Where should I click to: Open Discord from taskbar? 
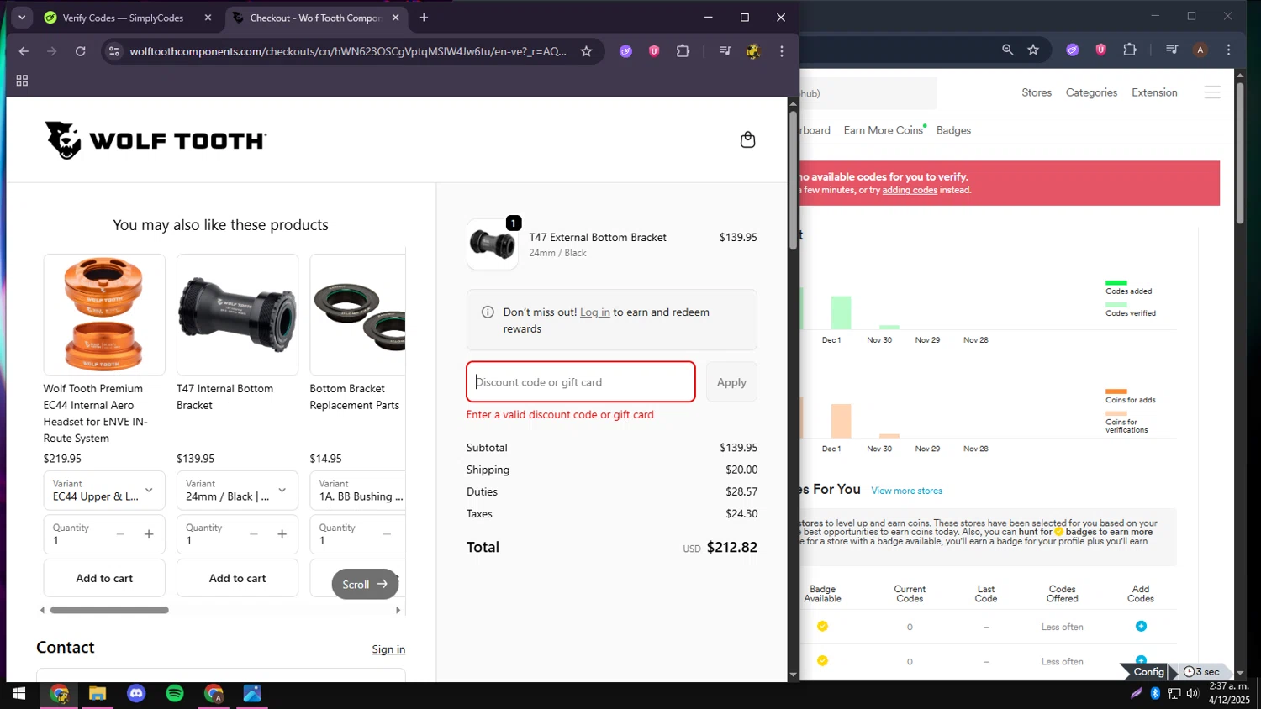[x=136, y=694]
